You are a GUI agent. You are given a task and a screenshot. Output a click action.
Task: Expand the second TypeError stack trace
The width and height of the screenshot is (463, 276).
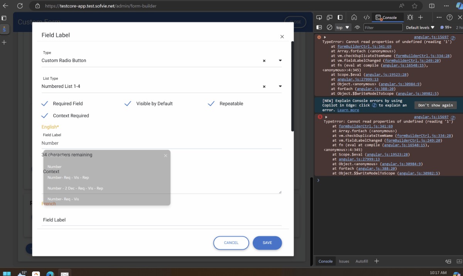click(x=326, y=117)
